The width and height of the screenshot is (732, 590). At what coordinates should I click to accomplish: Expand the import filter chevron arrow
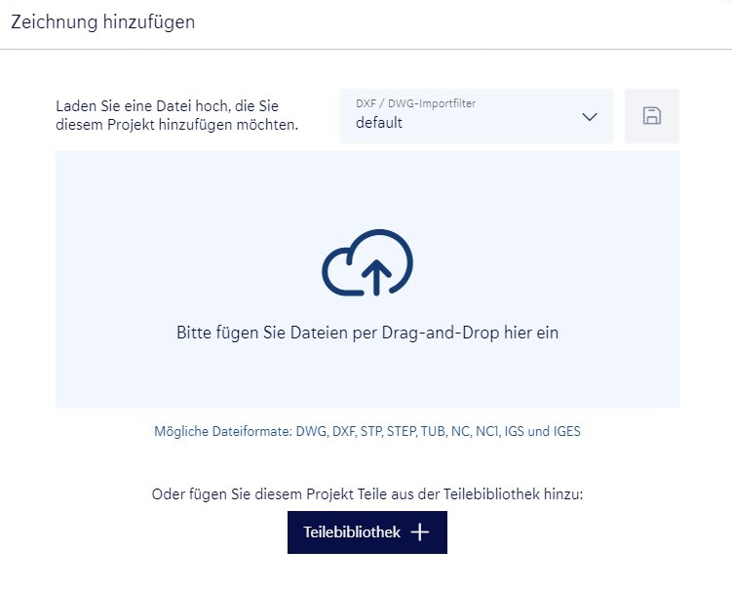pos(589,117)
